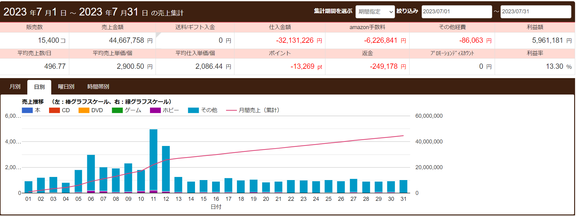Viewport: 576px width, 216px height.
Task: Switch to the 時間帯別 tab
Action: tap(98, 87)
